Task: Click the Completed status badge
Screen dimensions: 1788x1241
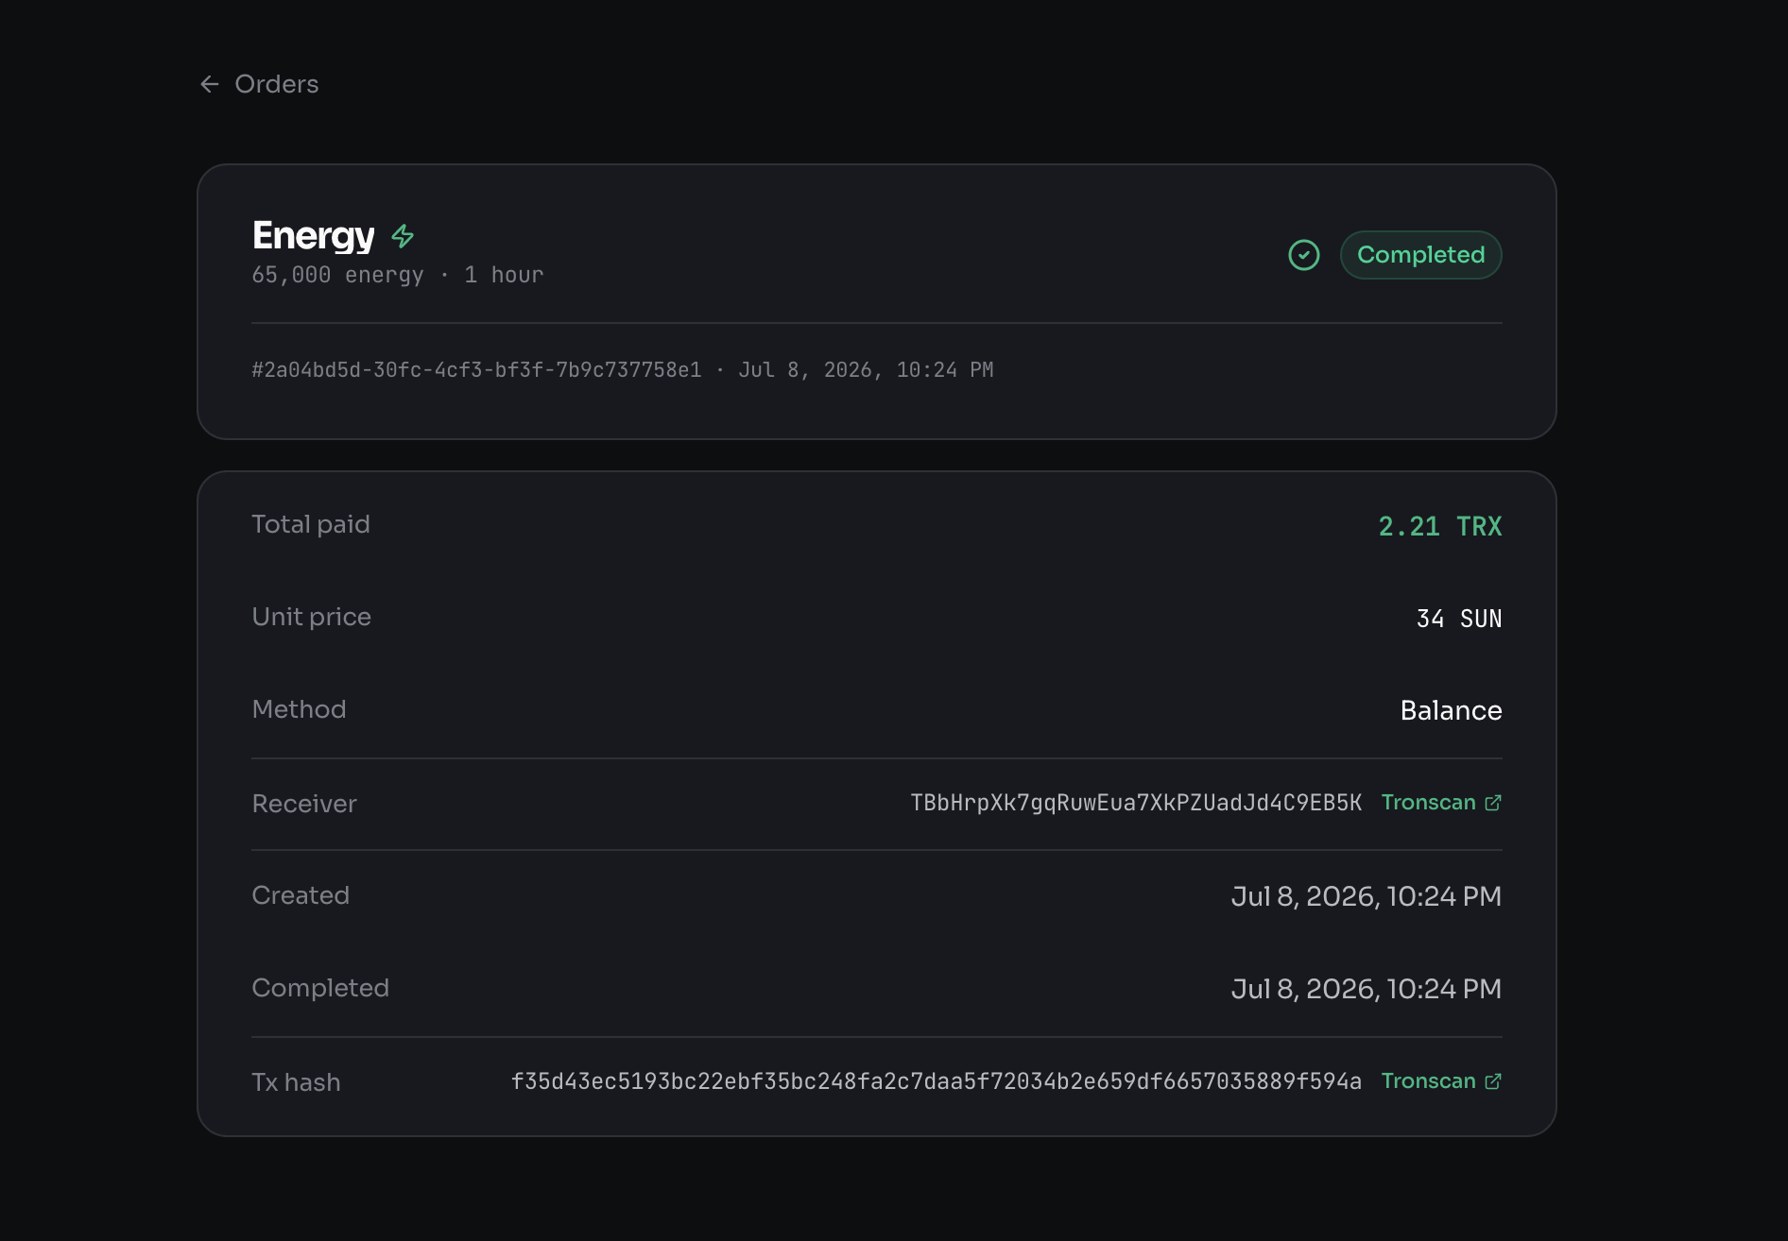Action: point(1420,255)
